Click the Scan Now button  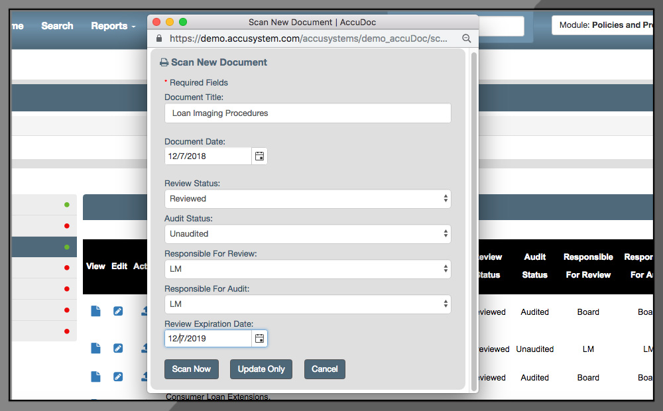(x=191, y=369)
